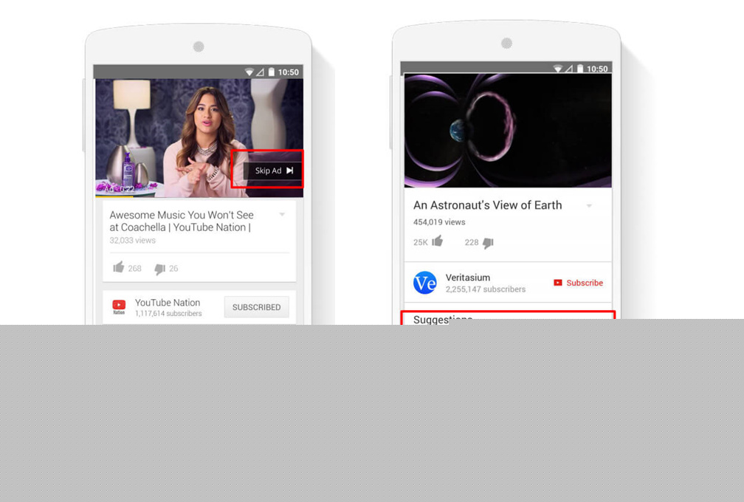This screenshot has height=502, width=744.
Task: Select the thumbs-down dislike icon showing 26
Action: click(x=159, y=269)
